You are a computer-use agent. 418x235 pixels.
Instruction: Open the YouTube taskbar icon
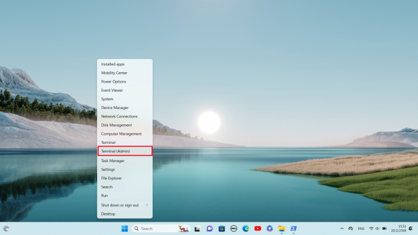(257, 228)
